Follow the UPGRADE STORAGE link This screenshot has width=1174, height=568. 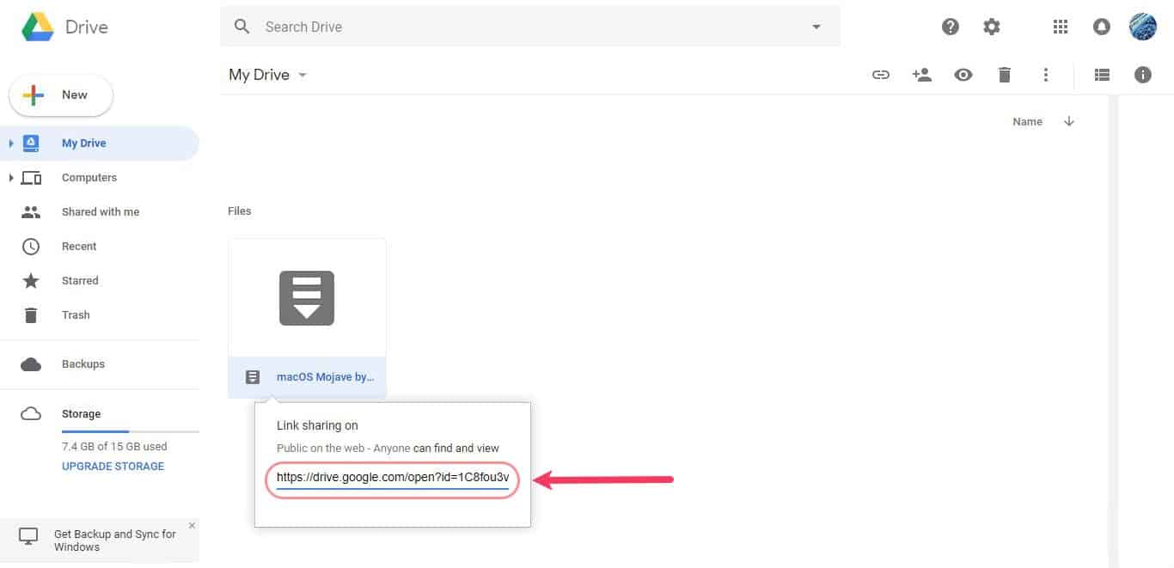point(112,466)
